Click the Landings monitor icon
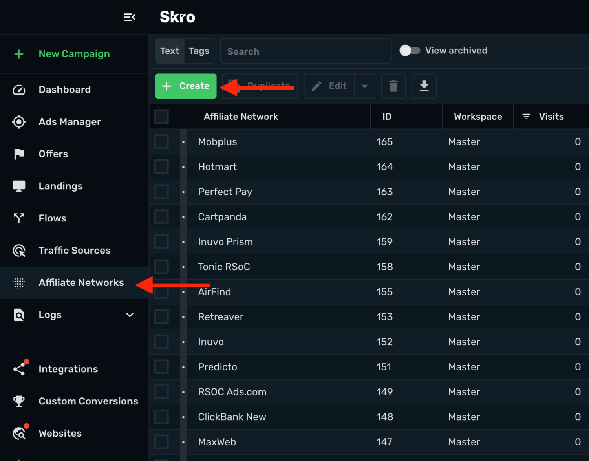 tap(19, 186)
